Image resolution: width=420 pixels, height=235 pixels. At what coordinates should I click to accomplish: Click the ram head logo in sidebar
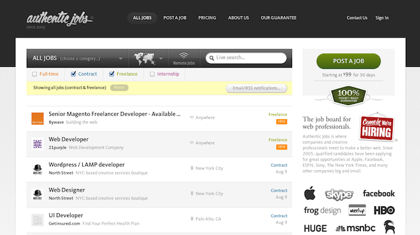(389, 227)
